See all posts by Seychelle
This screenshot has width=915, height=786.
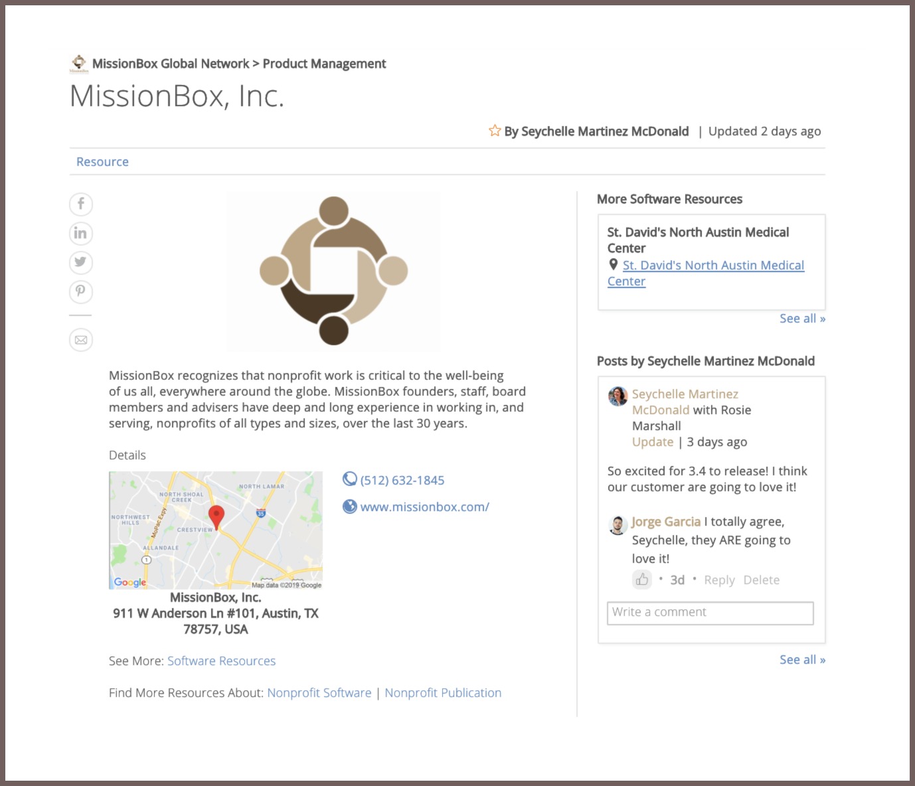[803, 660]
